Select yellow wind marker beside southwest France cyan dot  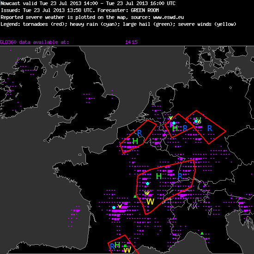tap(120, 206)
